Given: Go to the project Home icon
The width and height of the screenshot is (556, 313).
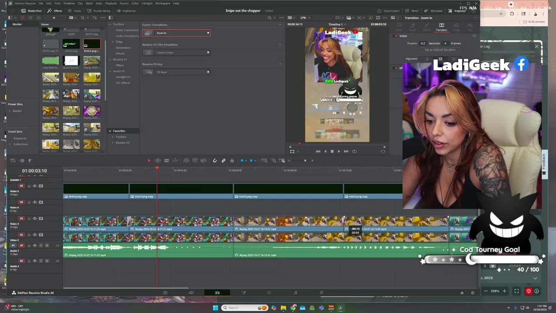Looking at the screenshot, I should pos(462,293).
